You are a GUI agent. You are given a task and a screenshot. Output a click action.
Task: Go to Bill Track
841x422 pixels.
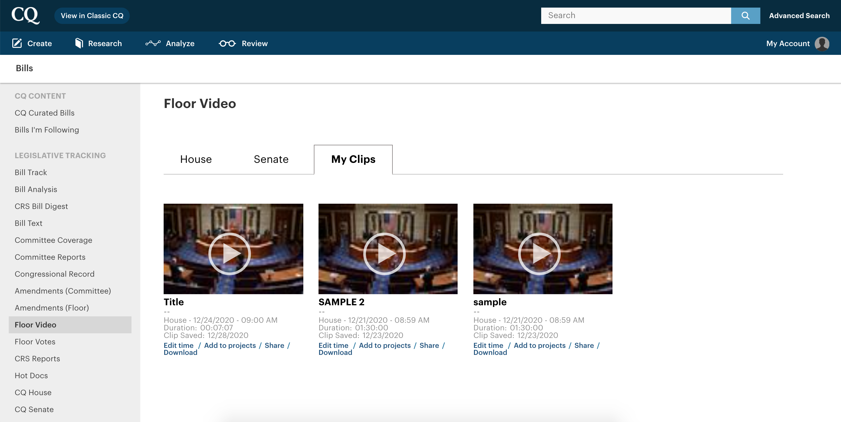31,172
